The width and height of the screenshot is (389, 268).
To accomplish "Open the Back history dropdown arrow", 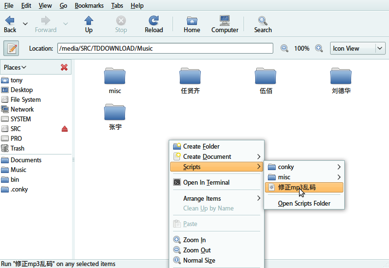I will click(x=25, y=24).
